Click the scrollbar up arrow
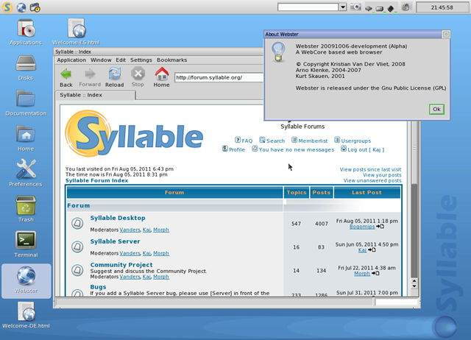 click(x=414, y=281)
